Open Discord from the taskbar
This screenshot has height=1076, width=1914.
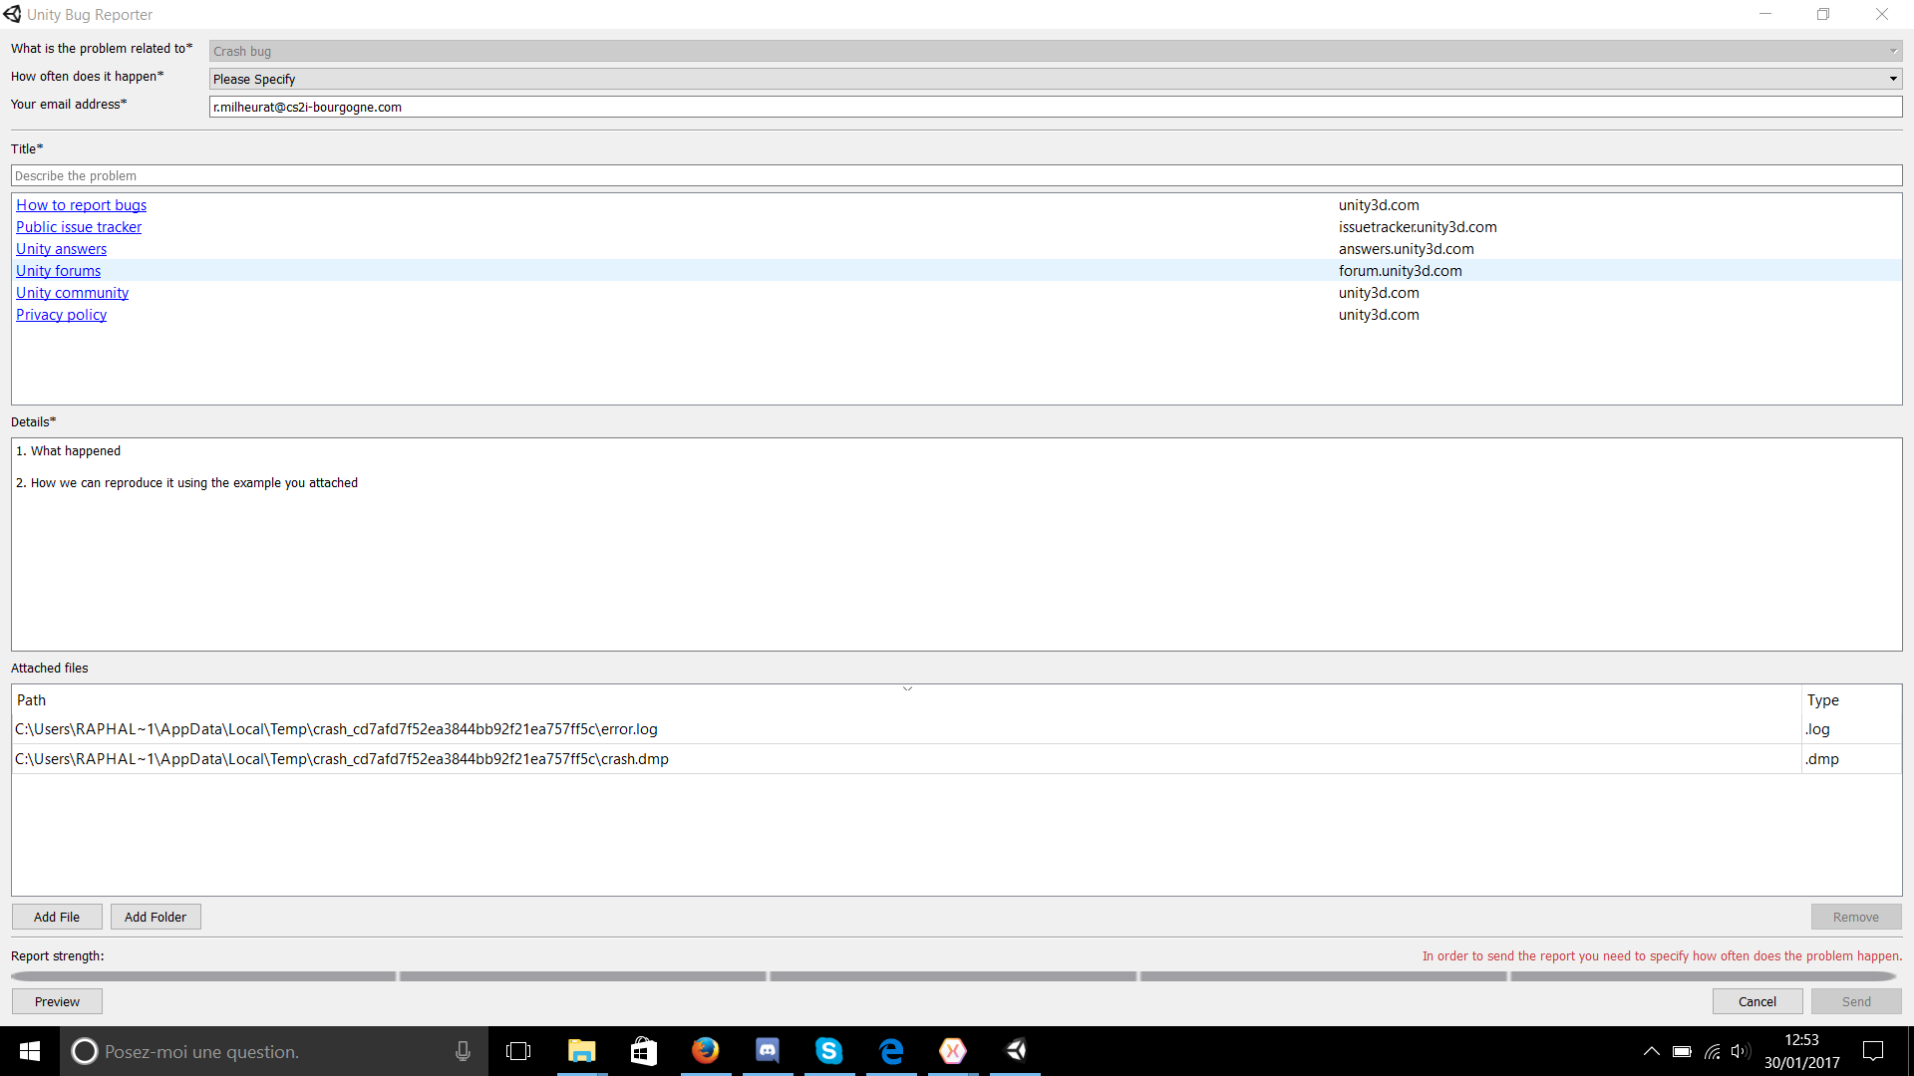click(768, 1051)
